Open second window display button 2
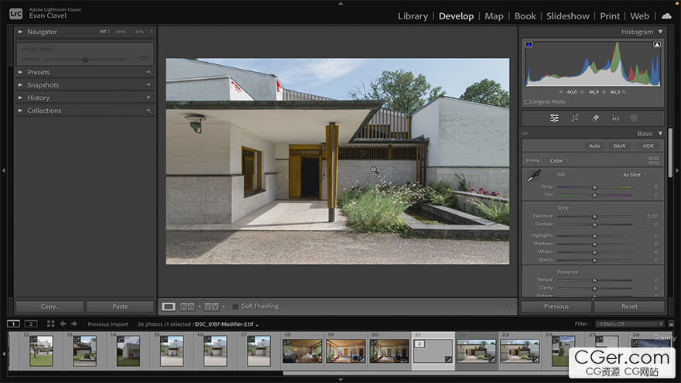681x383 pixels. pyautogui.click(x=31, y=324)
